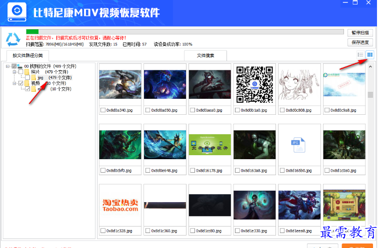Select the light blue watercolor thumbnail 0x8d0c9a8.jpg
Image resolution: width=381 pixels, height=248 pixels.
point(344,84)
